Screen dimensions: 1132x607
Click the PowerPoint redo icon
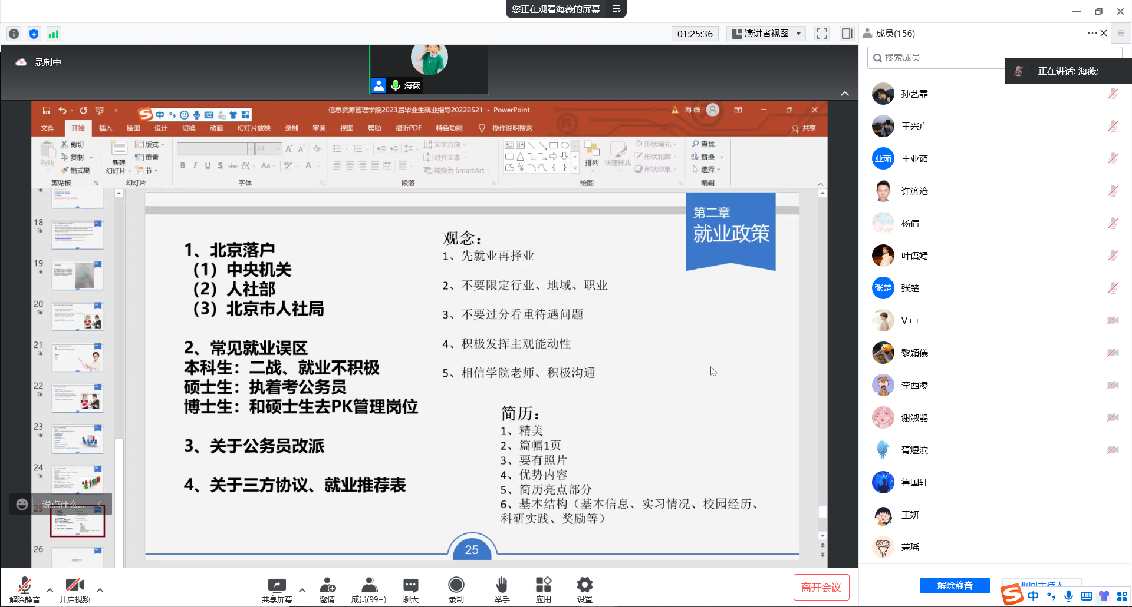coord(83,110)
